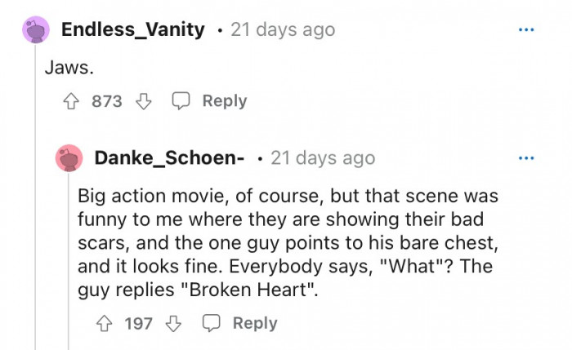The image size is (572, 350).
Task: Open more options menu for Danke_Schoen-'s reply
Action: pyautogui.click(x=525, y=157)
